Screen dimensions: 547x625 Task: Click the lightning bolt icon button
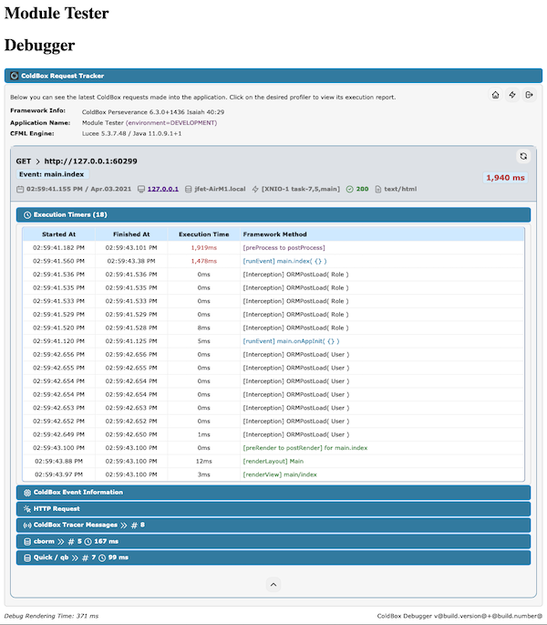(x=512, y=95)
